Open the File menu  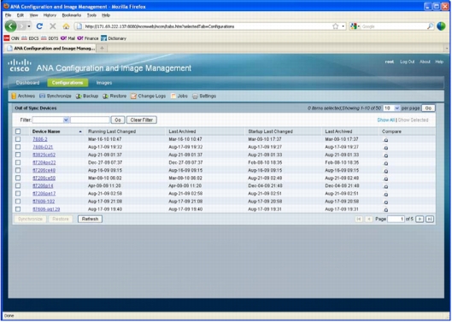8,15
